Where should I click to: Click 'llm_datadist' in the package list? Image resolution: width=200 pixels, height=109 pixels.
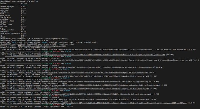pyautogui.click(x=6, y=17)
